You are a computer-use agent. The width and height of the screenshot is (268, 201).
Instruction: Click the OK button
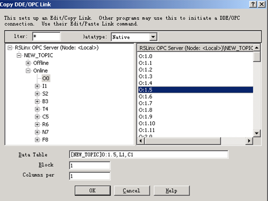(92, 190)
